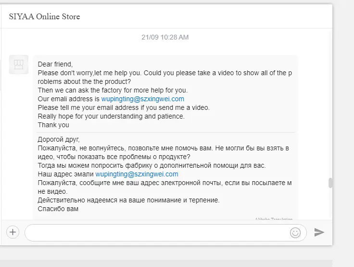Click the "Тогда мы можем попросить фабрику" line
Image resolution: width=354 pixels, height=267 pixels.
tap(152, 165)
